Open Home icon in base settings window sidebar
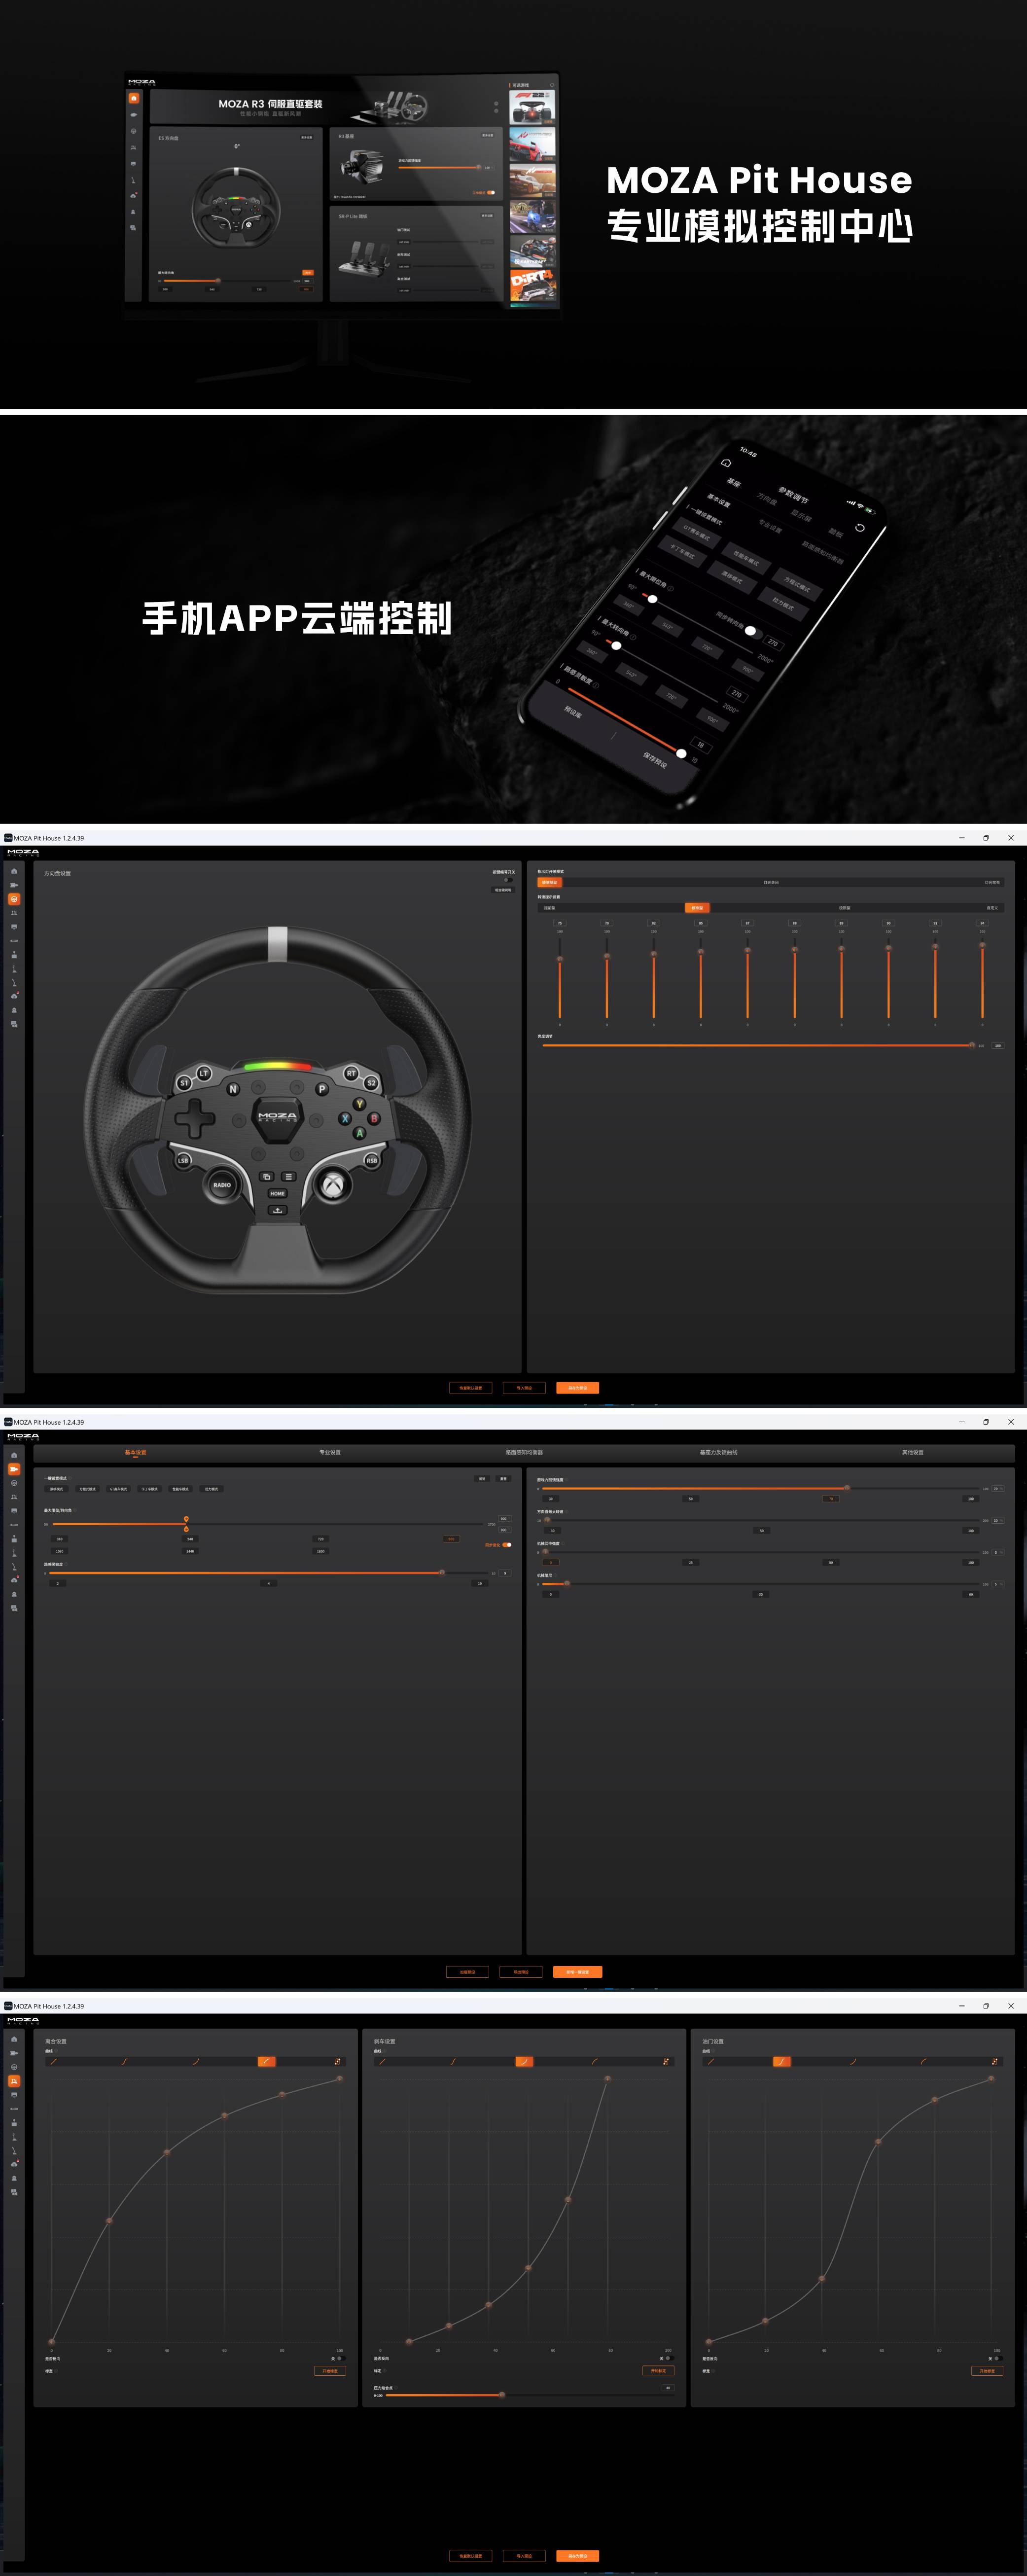Screen dimensions: 1027x2576 tap(14, 1455)
